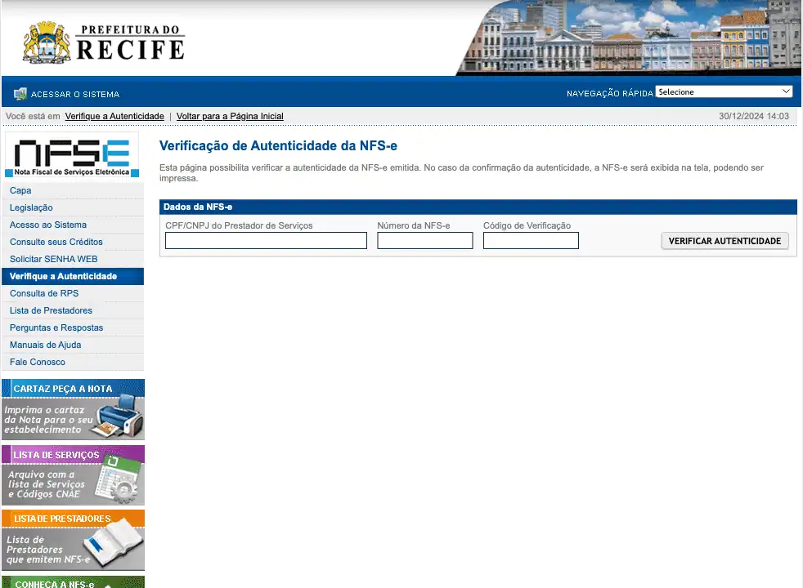803x588 pixels.
Task: Click the CPF/CNPJ do Prestador input field
Action: 266,241
